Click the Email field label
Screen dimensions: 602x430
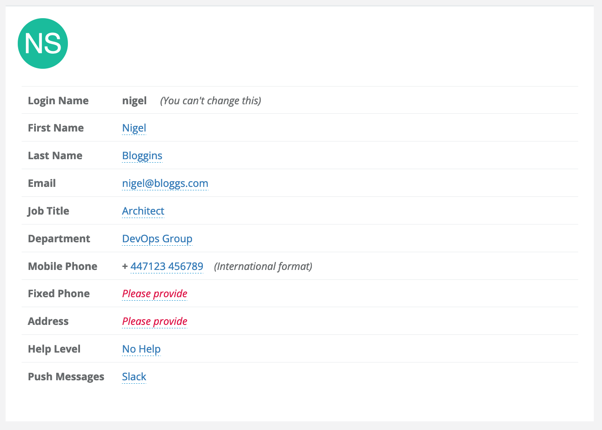pyautogui.click(x=42, y=183)
